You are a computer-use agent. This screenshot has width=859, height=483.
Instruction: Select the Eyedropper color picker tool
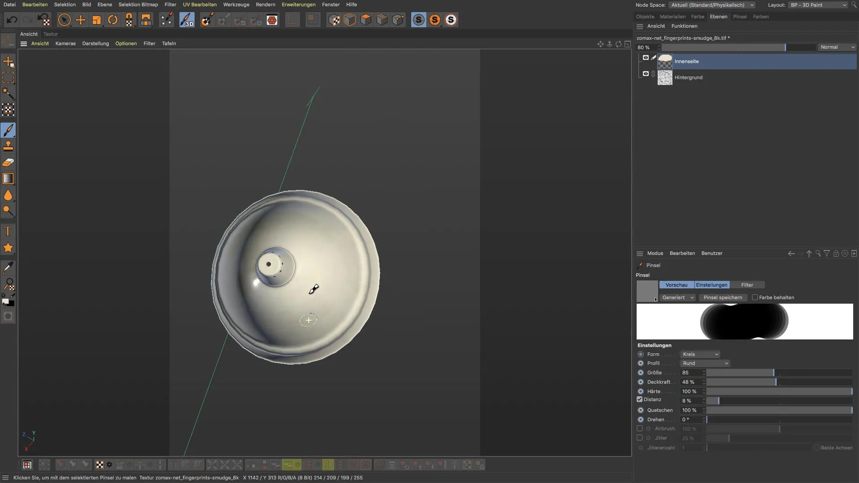[8, 268]
